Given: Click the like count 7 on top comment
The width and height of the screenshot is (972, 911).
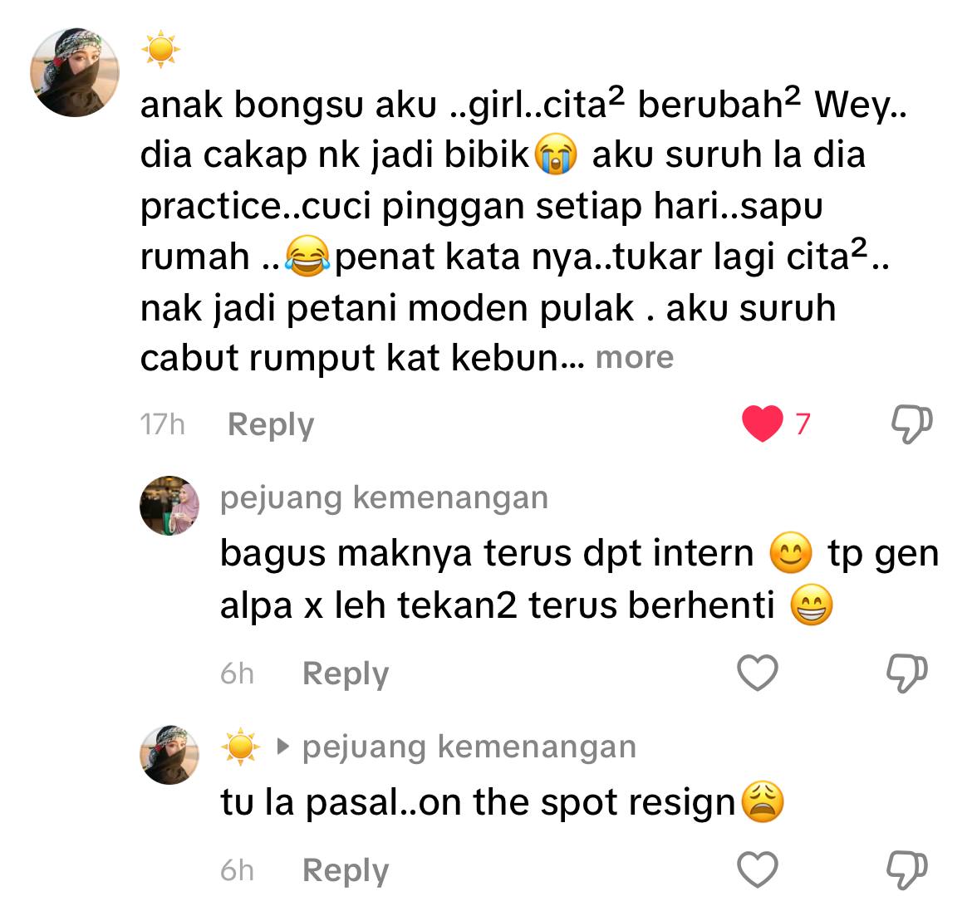Looking at the screenshot, I should click(x=803, y=424).
